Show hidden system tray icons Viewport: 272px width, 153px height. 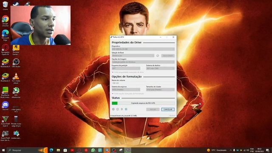(230, 150)
